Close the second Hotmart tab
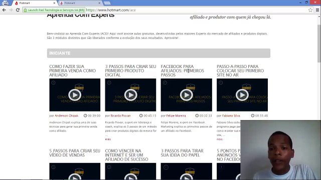This screenshot has width=321, height=180. tap(99, 3)
